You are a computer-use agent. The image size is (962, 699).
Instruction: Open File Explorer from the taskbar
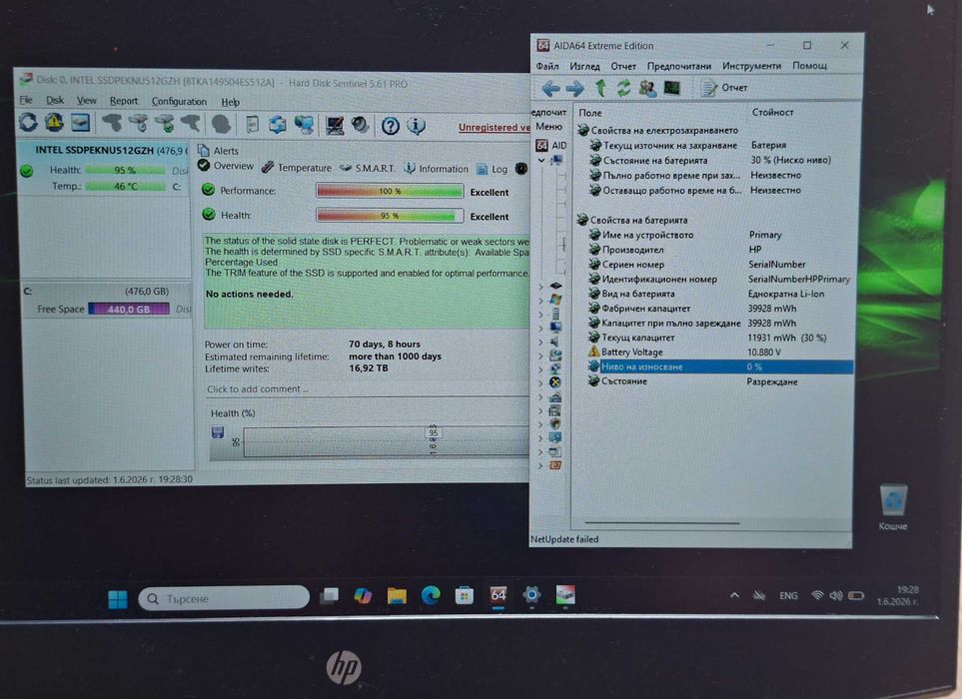coord(397,595)
